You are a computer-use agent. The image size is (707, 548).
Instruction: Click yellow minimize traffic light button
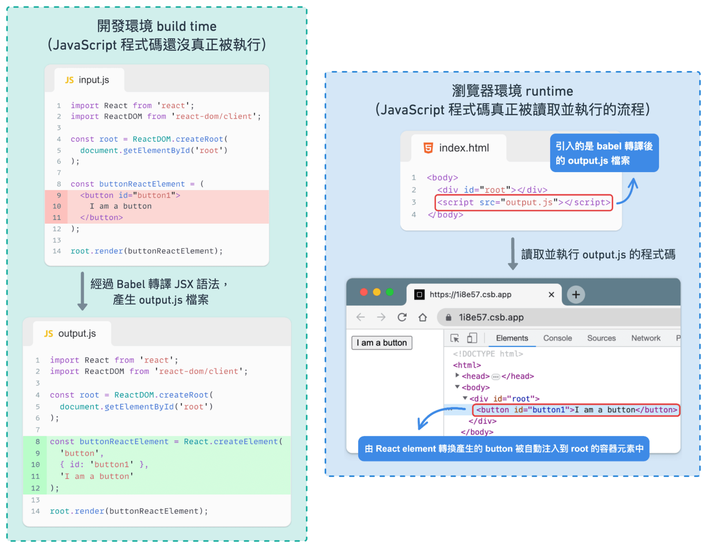coord(377,292)
